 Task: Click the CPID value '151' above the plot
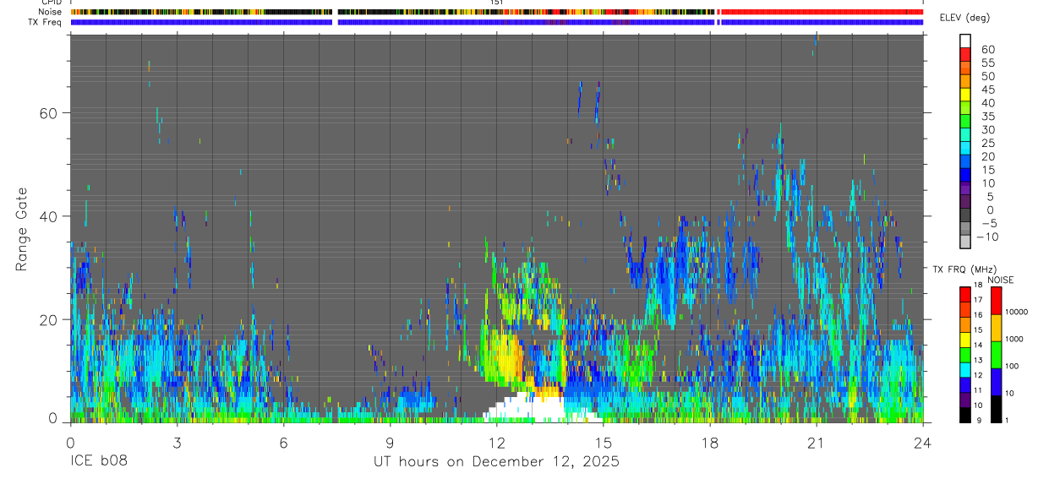pyautogui.click(x=497, y=3)
